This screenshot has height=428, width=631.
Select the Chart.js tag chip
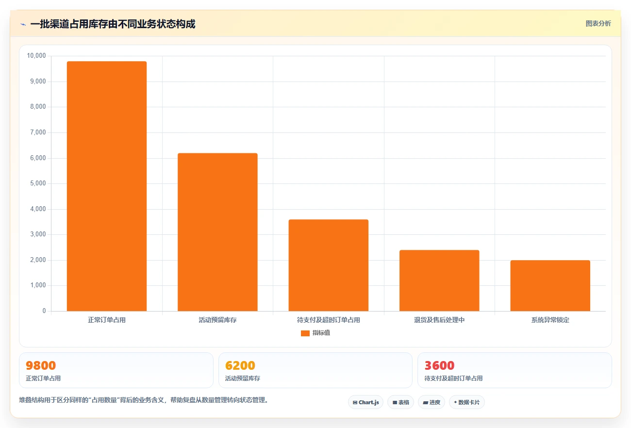click(366, 402)
